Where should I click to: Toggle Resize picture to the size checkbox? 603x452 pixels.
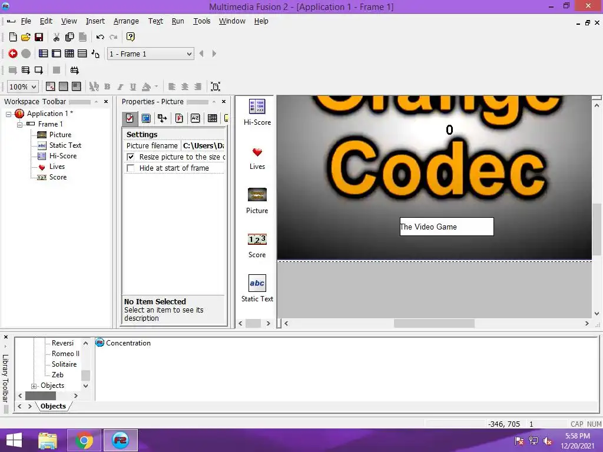point(131,157)
